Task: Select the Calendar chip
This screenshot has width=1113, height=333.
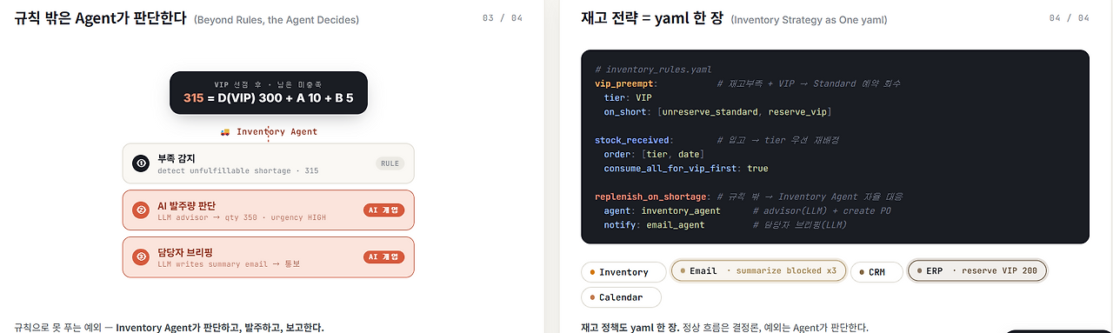Action: [x=621, y=297]
